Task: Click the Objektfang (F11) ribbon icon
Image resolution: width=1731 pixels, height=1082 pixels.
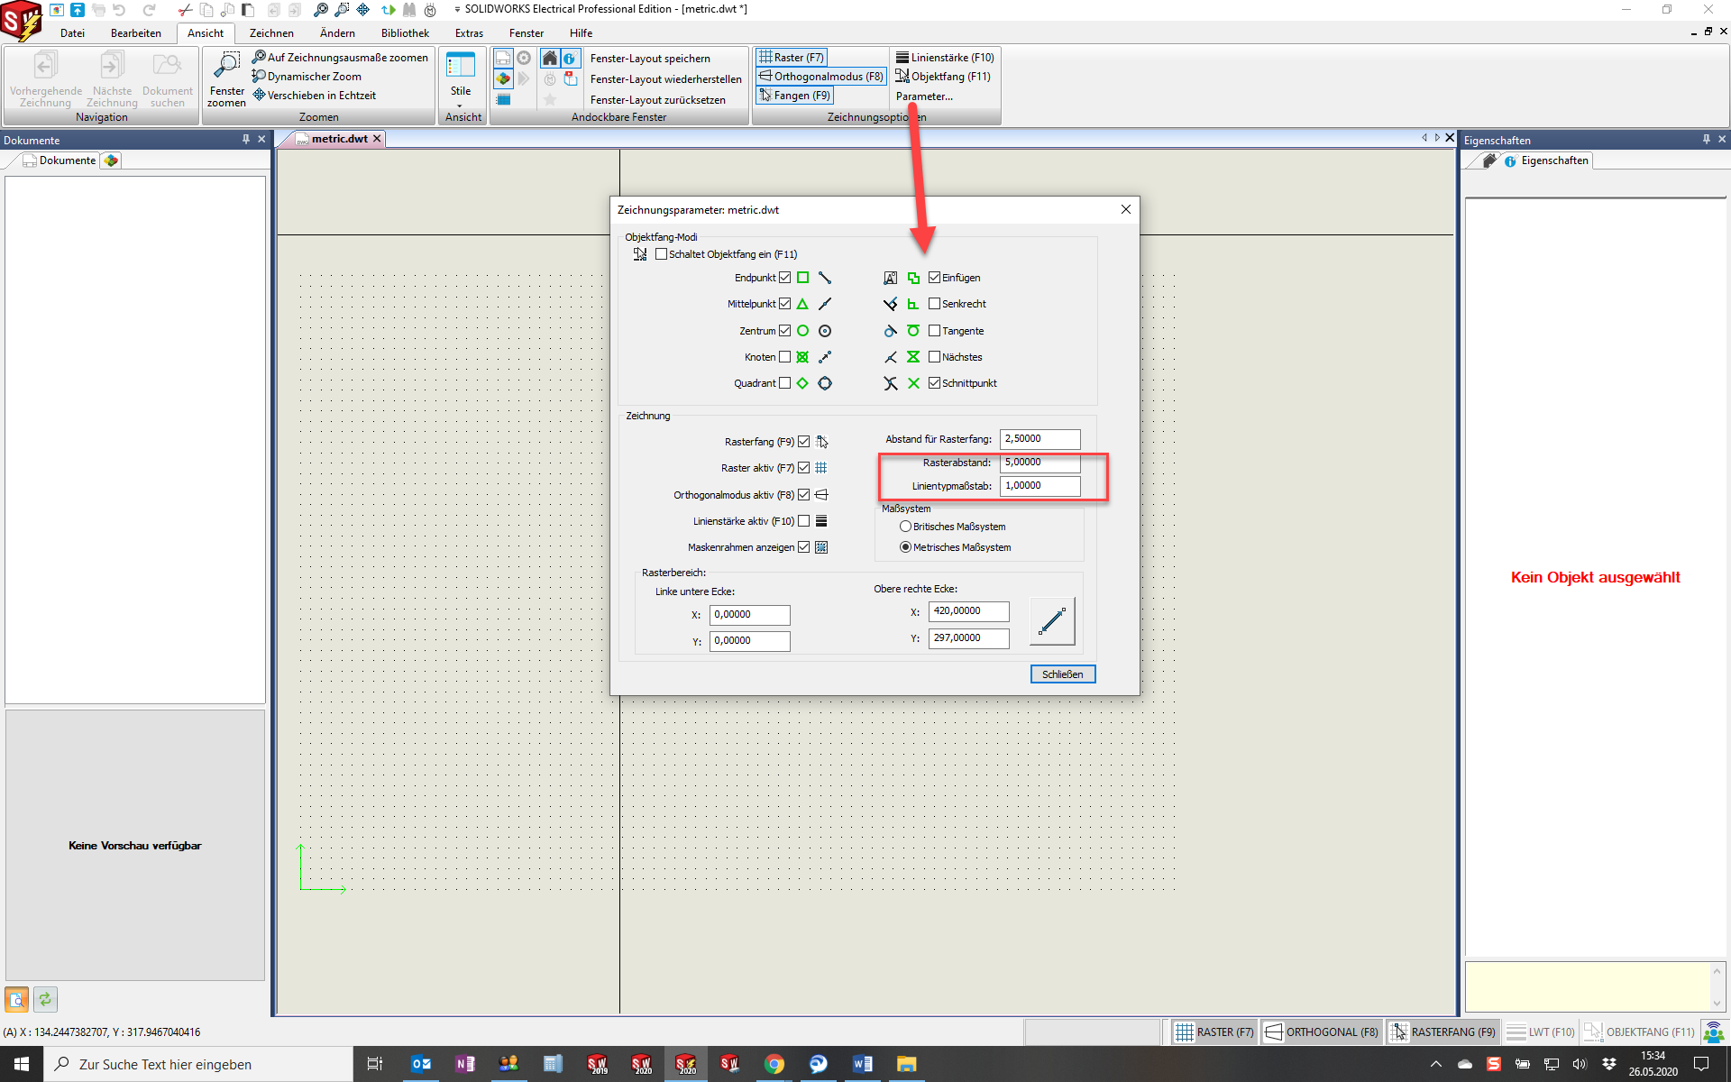Action: coord(902,77)
